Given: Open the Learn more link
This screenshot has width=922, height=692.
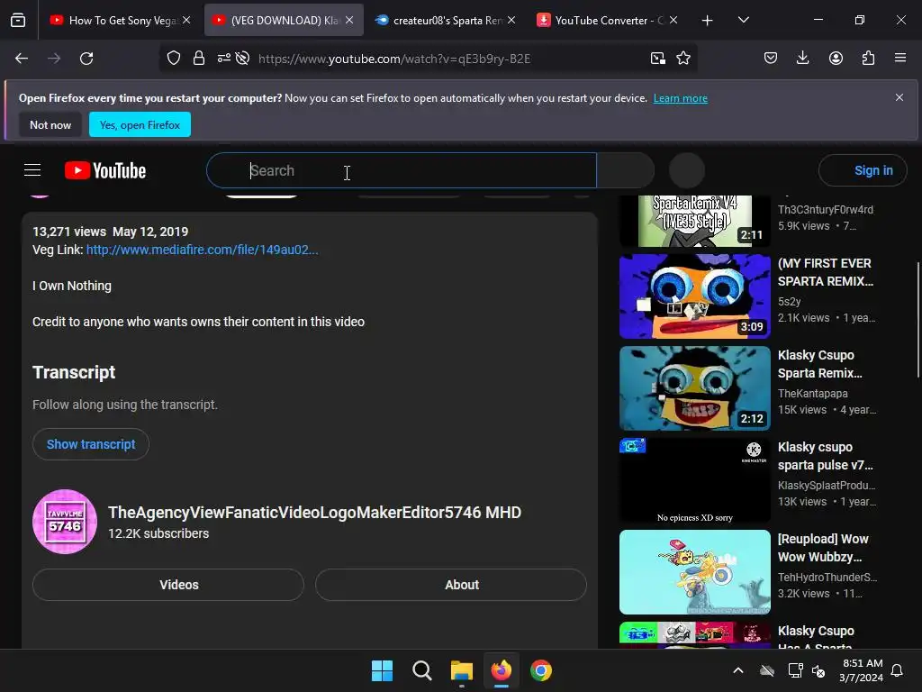Looking at the screenshot, I should (x=681, y=98).
